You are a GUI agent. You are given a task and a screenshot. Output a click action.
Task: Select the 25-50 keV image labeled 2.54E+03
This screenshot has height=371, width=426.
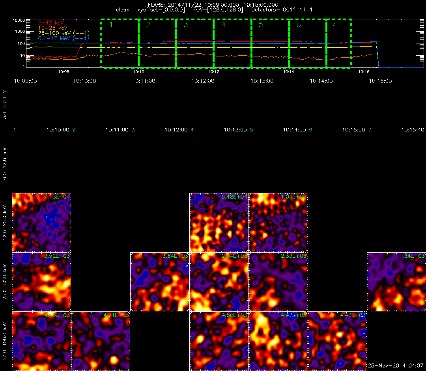point(219,282)
